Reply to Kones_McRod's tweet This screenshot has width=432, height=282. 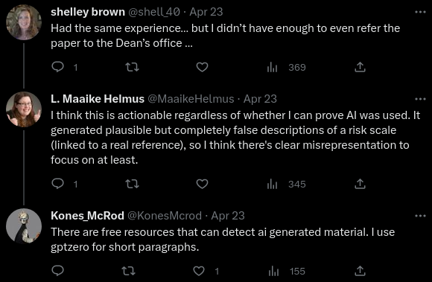pyautogui.click(x=58, y=271)
